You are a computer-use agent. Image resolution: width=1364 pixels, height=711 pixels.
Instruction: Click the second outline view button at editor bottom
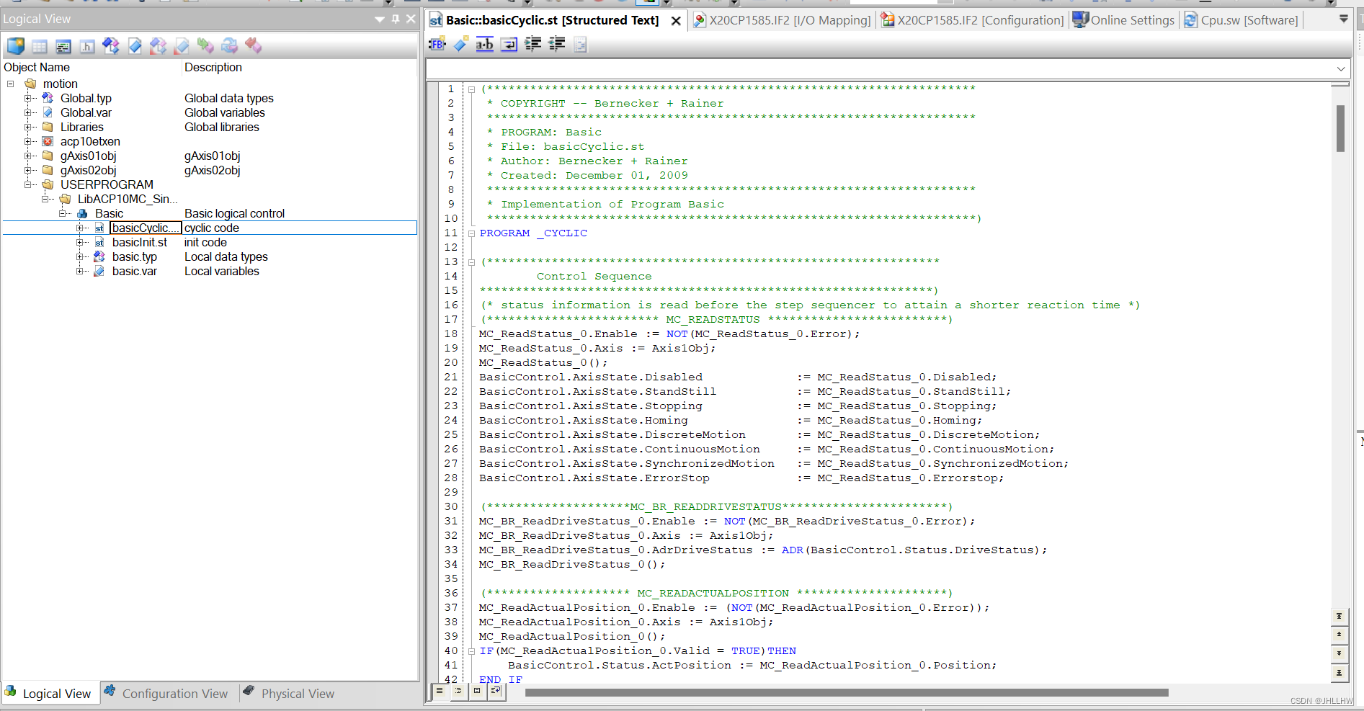pyautogui.click(x=458, y=691)
